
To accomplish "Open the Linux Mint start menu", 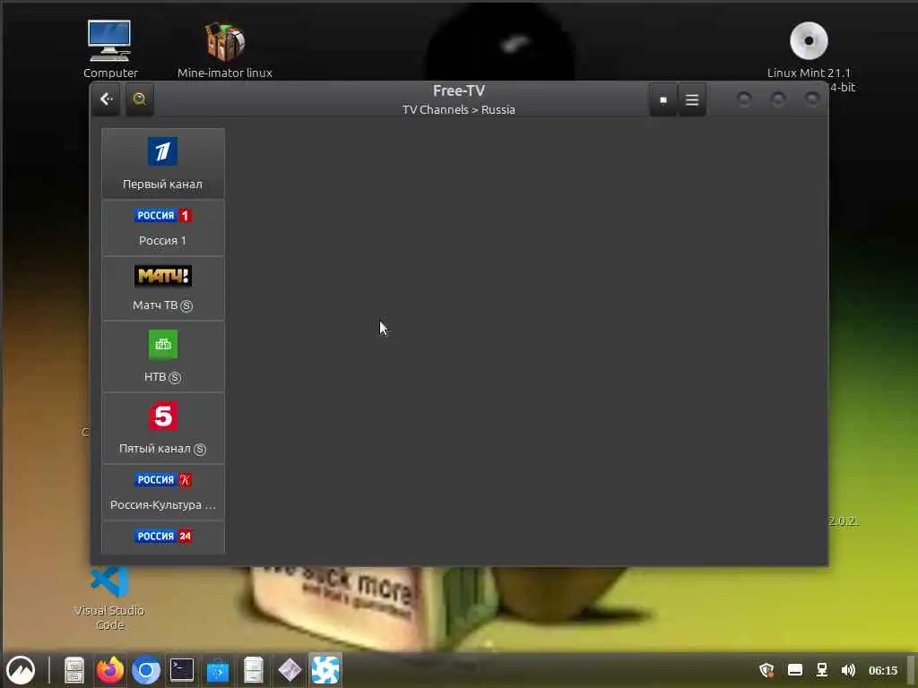I will 22,670.
